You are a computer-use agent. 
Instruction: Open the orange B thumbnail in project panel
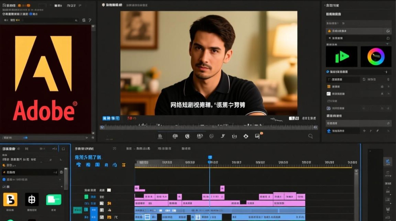10,200
